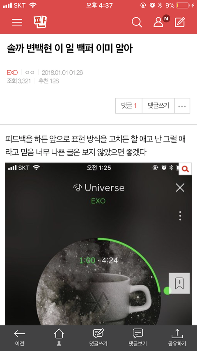The height and width of the screenshot is (351, 197).
Task: Close the Universe player with X
Action: [180, 188]
